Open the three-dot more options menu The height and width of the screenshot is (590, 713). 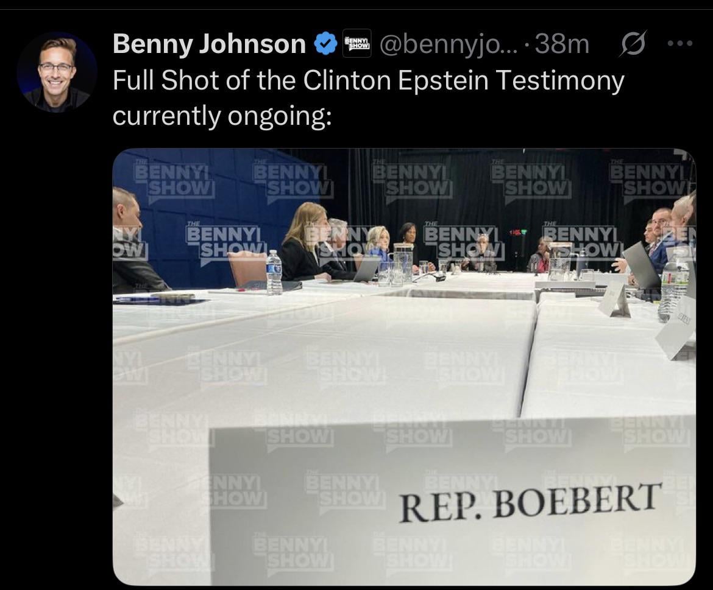pos(680,44)
